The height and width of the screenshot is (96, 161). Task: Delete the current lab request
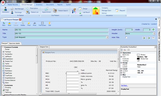pyautogui.click(x=23, y=24)
